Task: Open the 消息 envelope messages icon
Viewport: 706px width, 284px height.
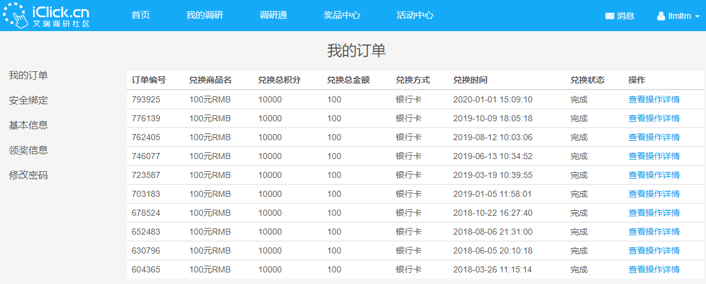Action: click(610, 16)
